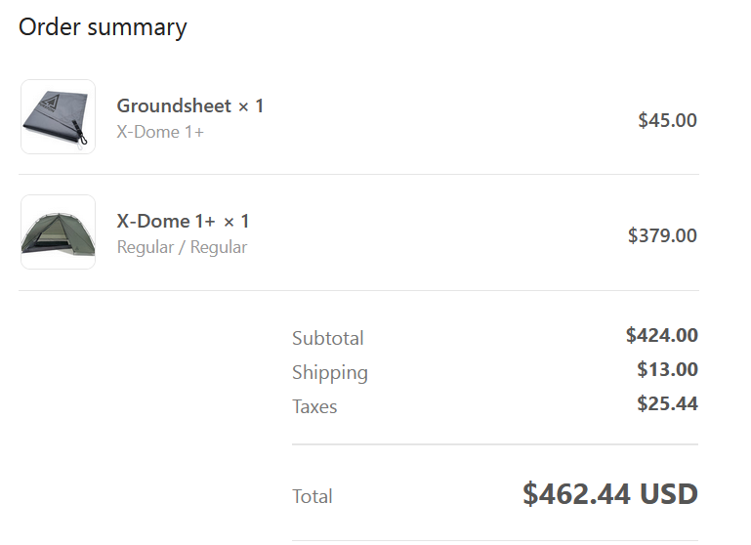
Task: Click the $424.00 subtotal amount
Action: tap(661, 335)
